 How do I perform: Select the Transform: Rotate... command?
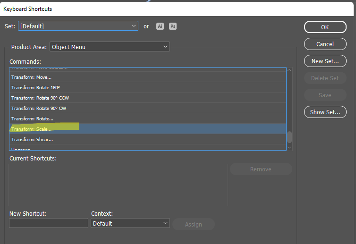tap(148, 119)
